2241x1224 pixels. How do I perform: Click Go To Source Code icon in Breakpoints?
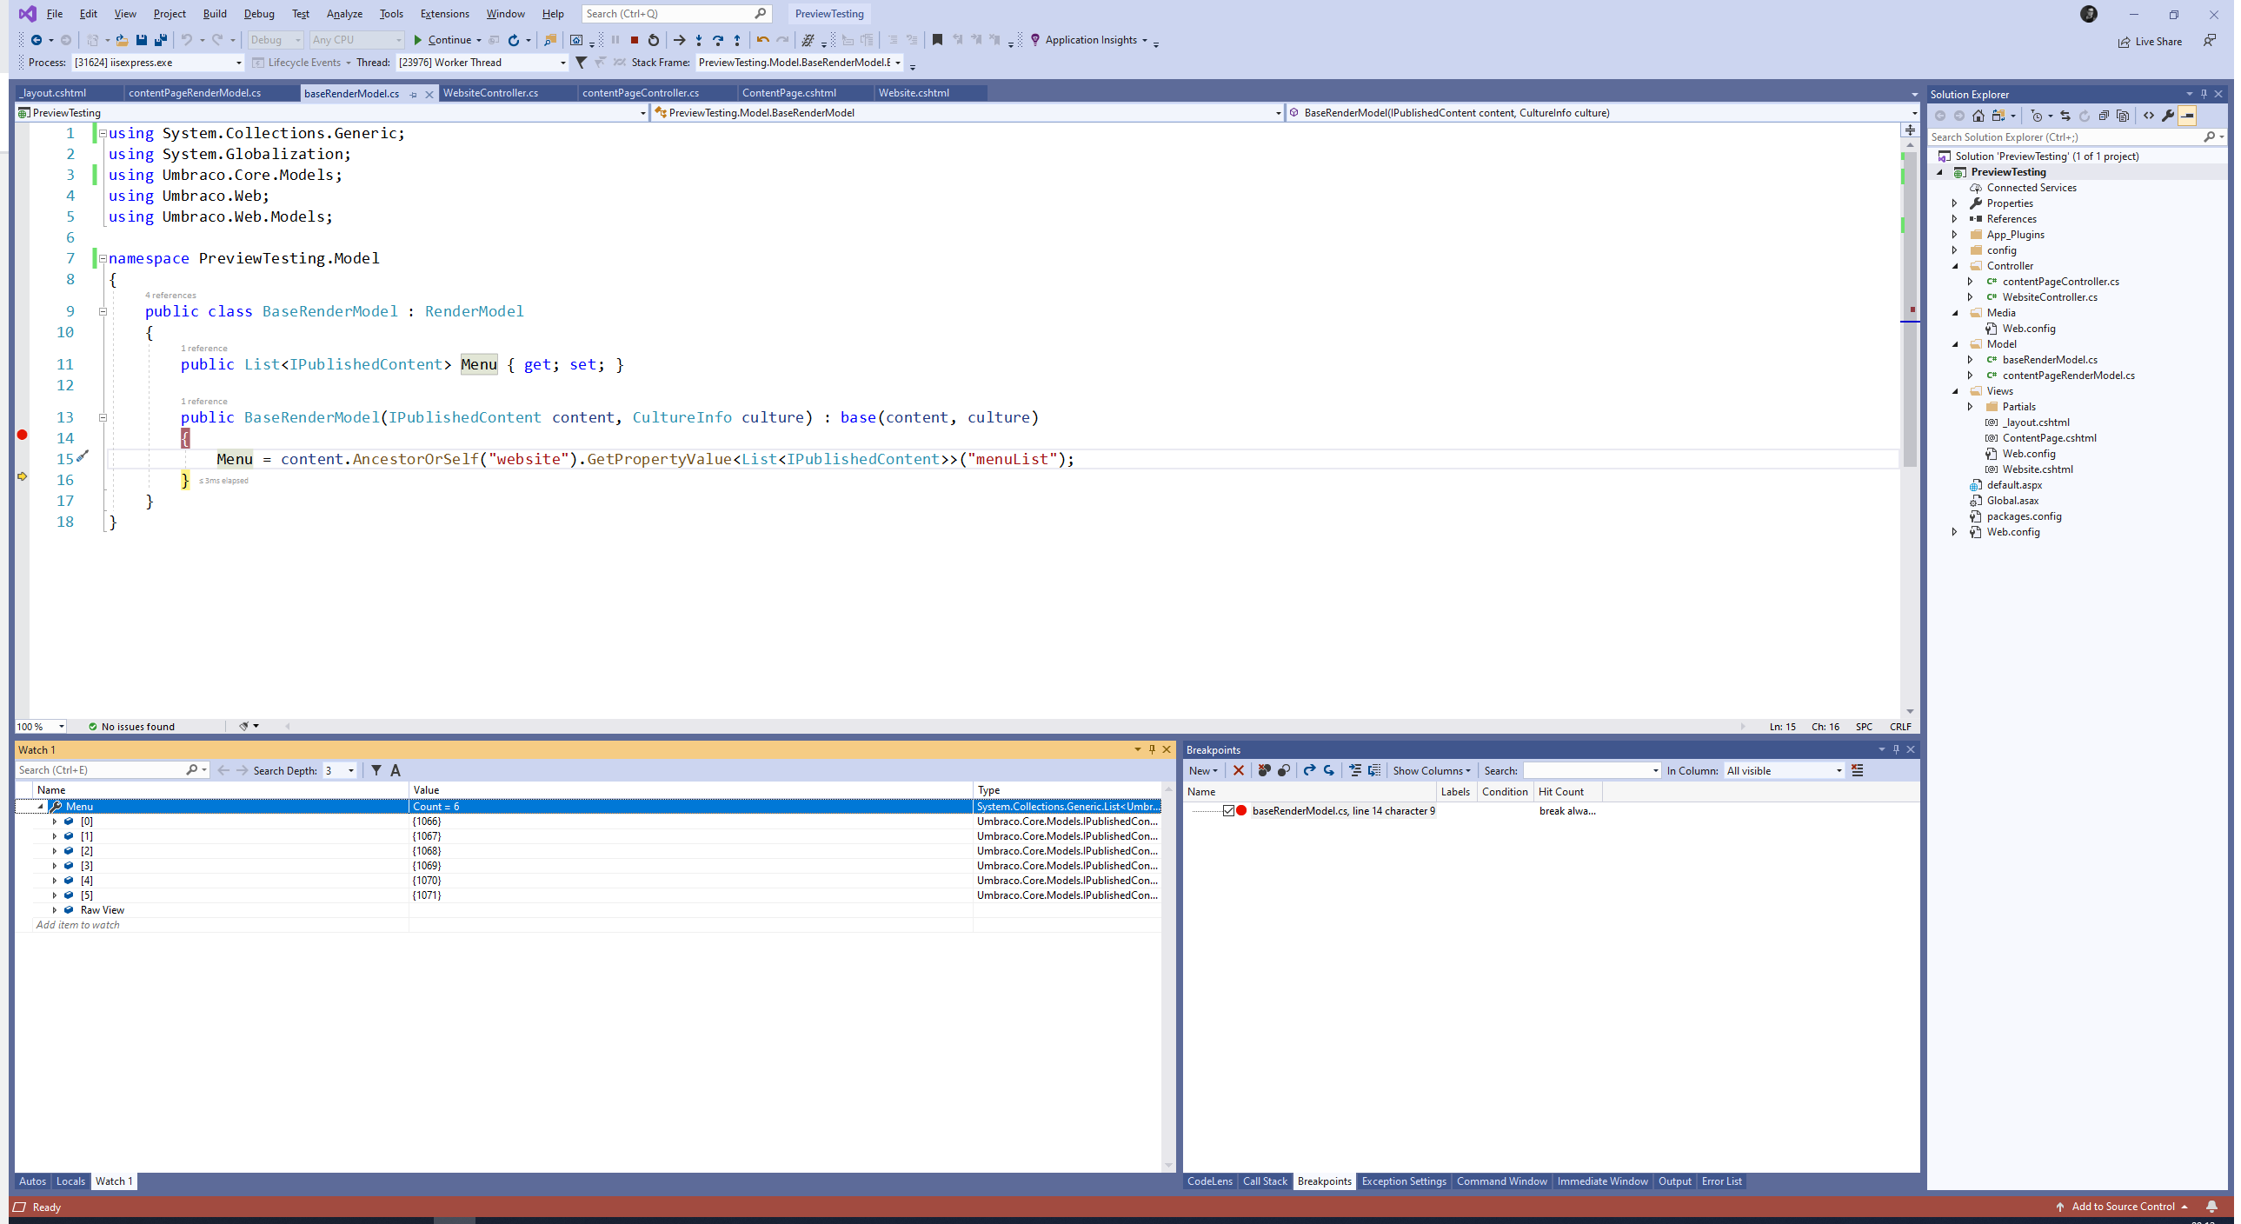pyautogui.click(x=1355, y=771)
